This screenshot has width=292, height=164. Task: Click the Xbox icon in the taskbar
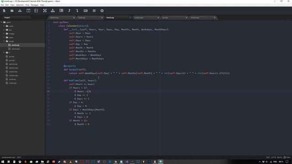pyautogui.click(x=20, y=162)
